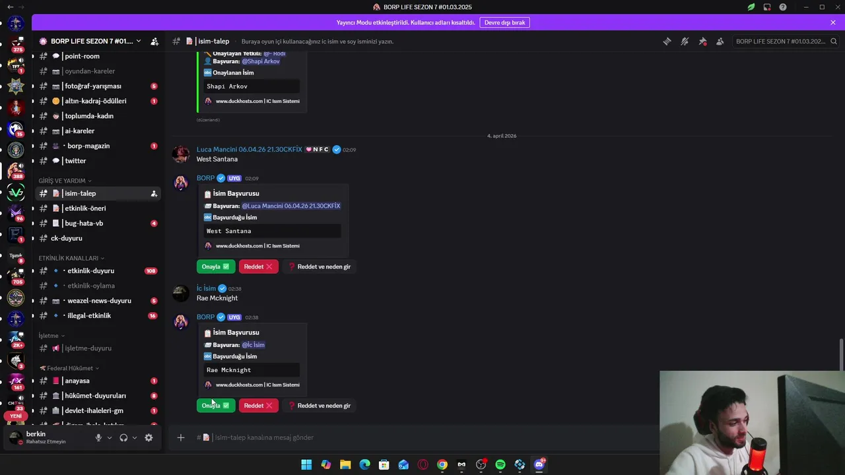Image resolution: width=845 pixels, height=475 pixels.
Task: Click the plus attachment icon in message bar
Action: pyautogui.click(x=180, y=437)
